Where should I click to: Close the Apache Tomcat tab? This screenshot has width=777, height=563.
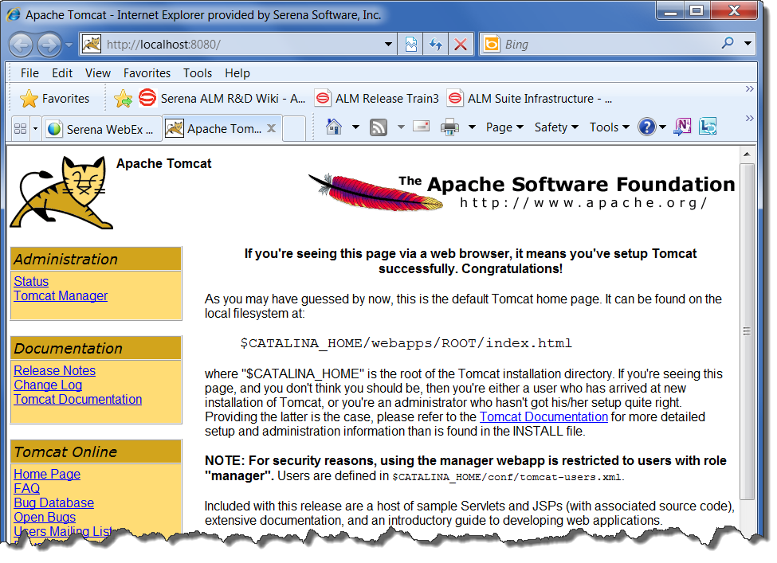271,128
